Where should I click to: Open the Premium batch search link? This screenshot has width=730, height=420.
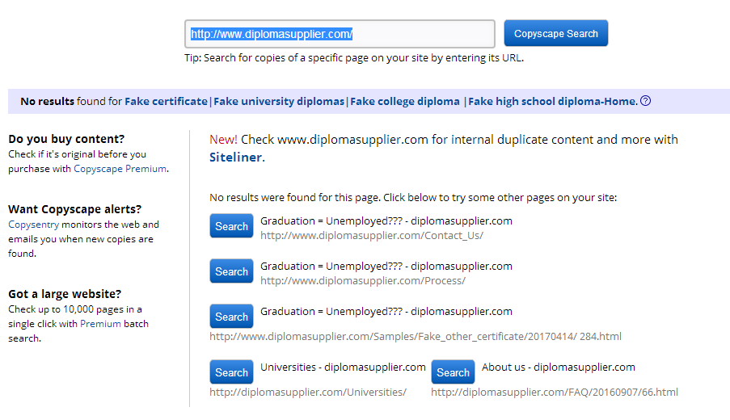(100, 324)
